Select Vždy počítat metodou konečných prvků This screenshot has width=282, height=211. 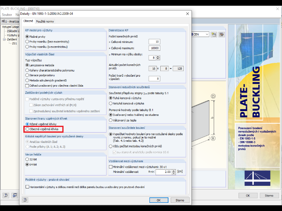point(111,146)
